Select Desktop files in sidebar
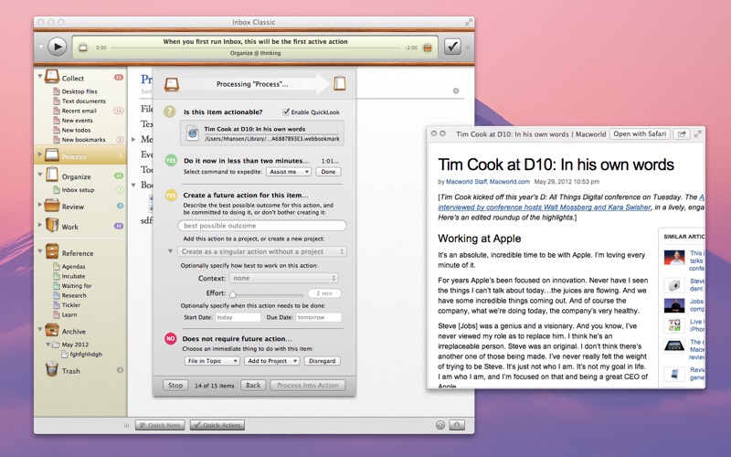 (79, 91)
